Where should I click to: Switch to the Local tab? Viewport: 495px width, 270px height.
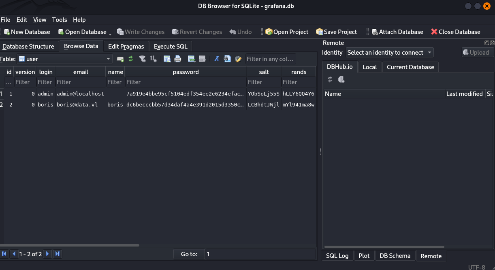point(370,67)
